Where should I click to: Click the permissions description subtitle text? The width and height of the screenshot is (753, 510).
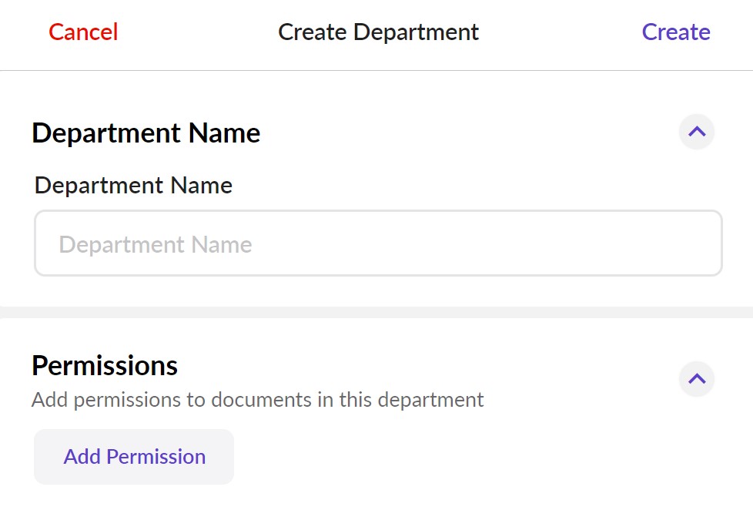(x=257, y=400)
